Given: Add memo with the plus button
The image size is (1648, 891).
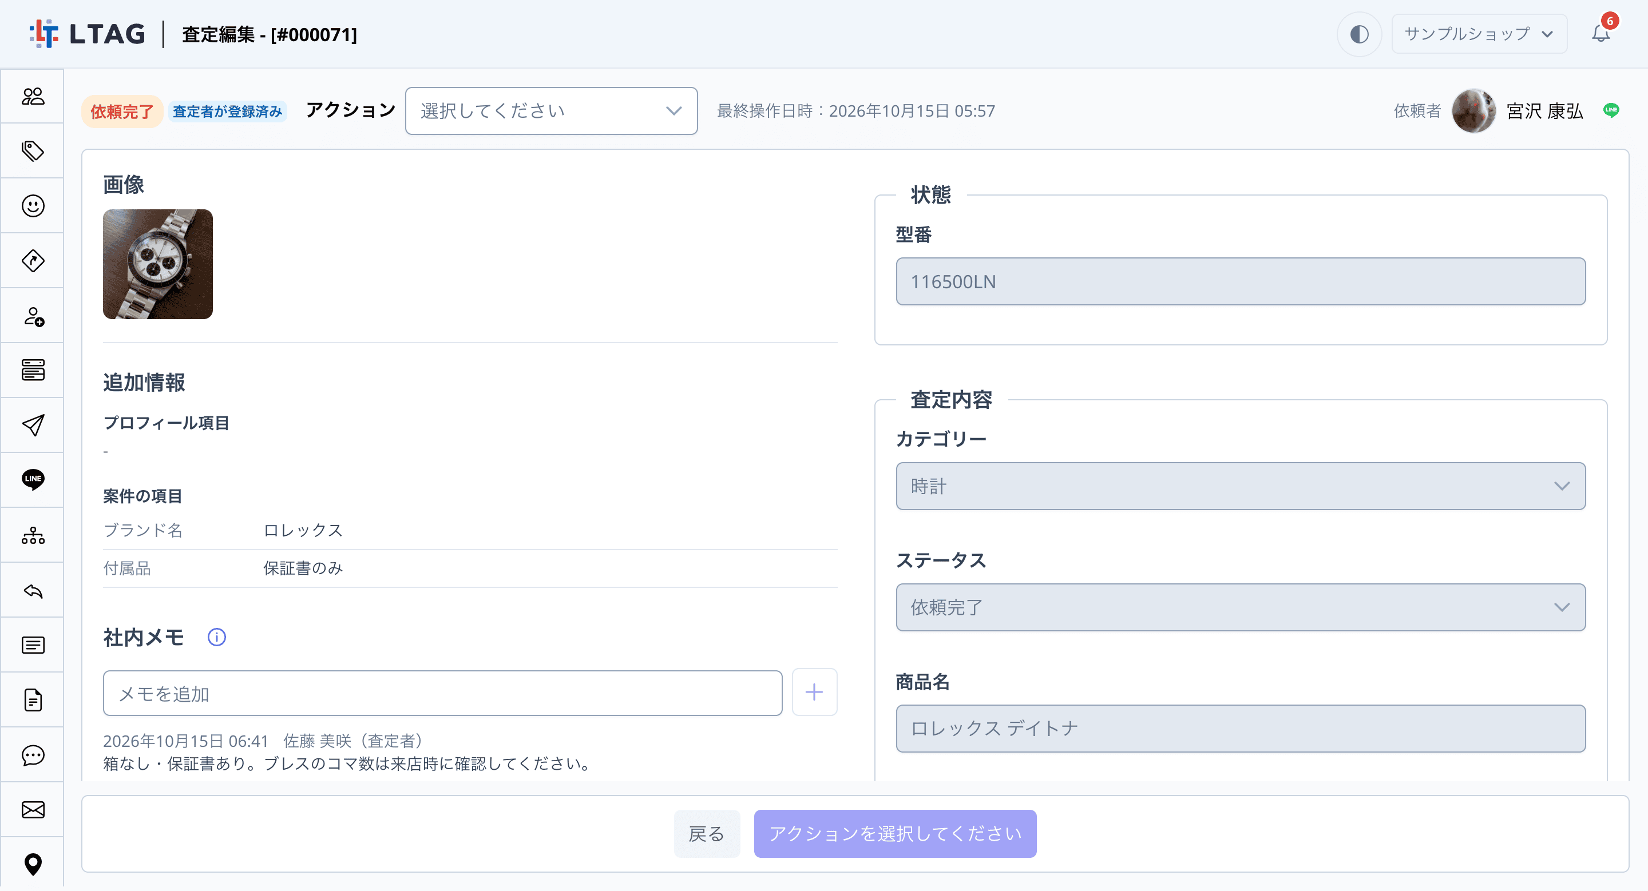Looking at the screenshot, I should tap(814, 693).
